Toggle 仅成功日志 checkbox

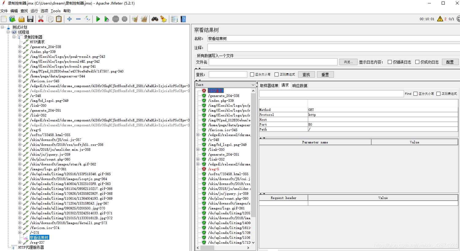pyautogui.click(x=417, y=62)
